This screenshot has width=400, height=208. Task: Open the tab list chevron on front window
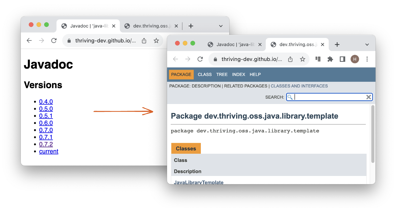367,44
